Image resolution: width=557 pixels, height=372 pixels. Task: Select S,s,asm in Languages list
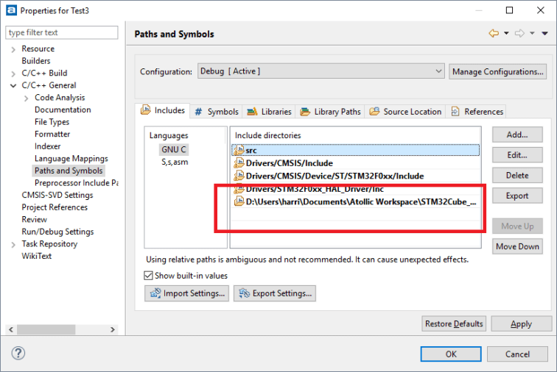tap(175, 162)
